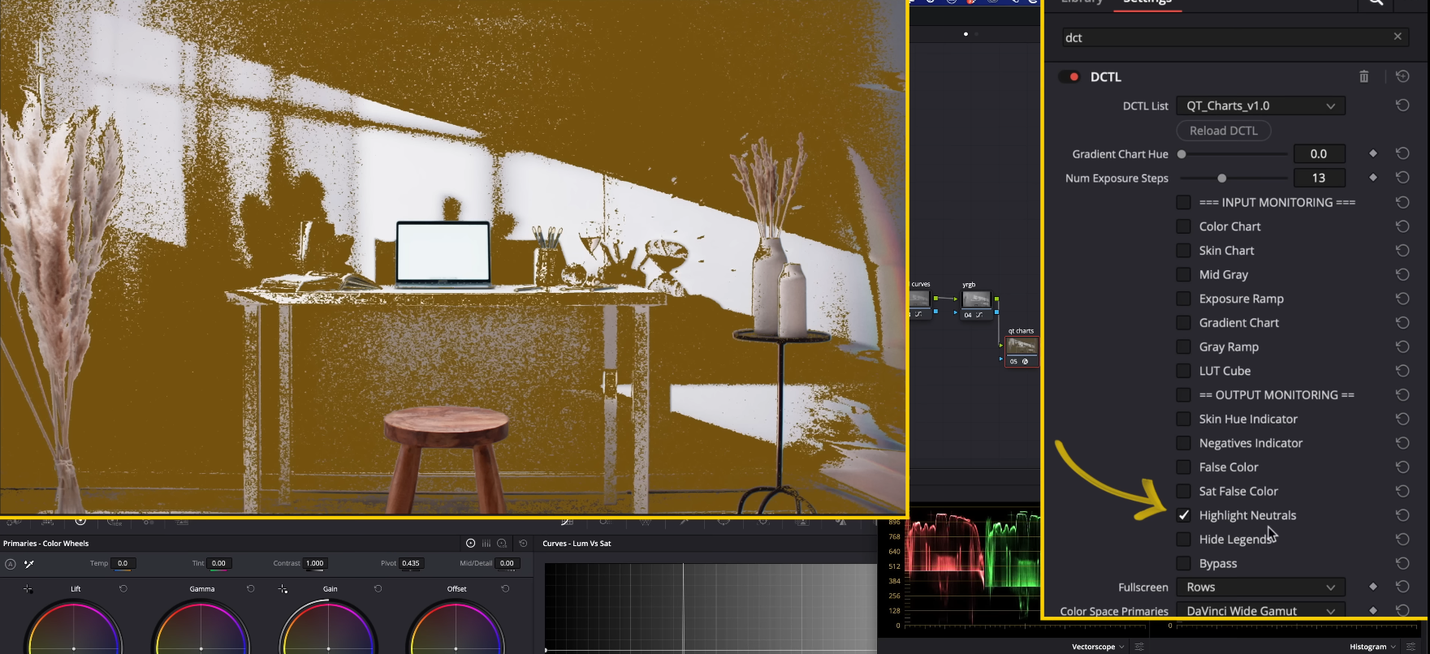Click the Reload DCTL button
This screenshot has height=654, width=1430.
(x=1224, y=131)
